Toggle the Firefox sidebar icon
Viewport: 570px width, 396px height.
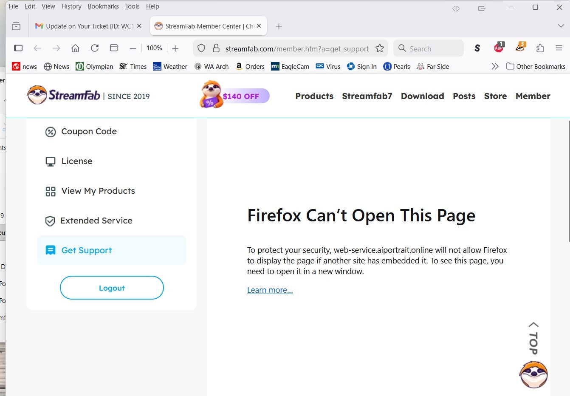click(18, 48)
